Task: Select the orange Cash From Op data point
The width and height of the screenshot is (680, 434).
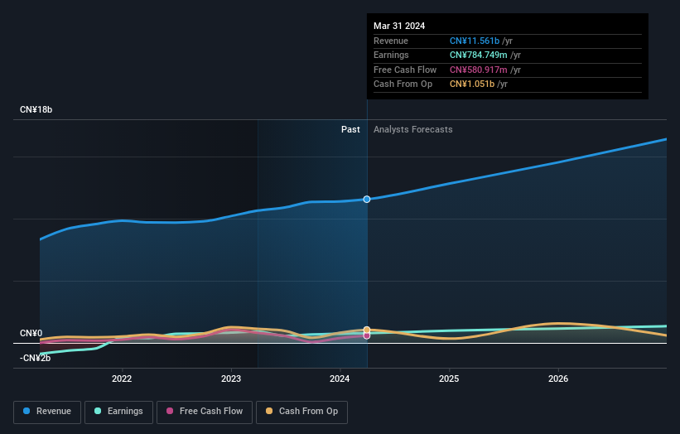Action: click(367, 330)
